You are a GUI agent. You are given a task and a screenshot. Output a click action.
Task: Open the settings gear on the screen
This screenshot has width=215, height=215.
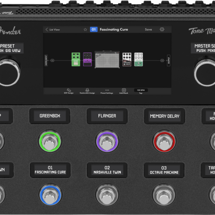(x=162, y=29)
